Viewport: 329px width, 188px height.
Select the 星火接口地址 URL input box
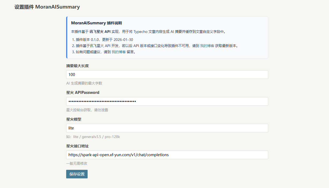(167, 155)
